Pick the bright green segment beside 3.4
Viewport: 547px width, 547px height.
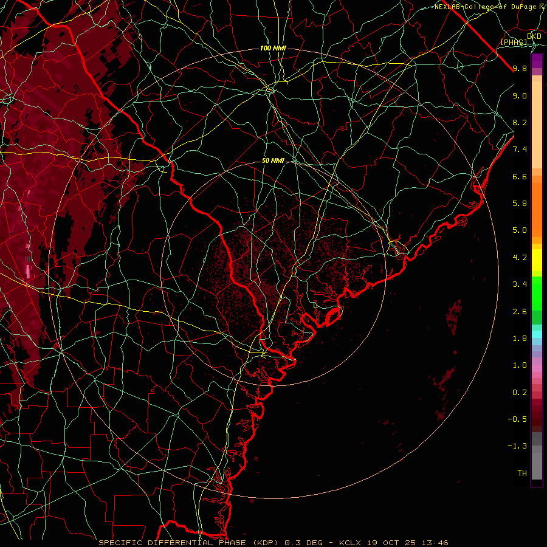pyautogui.click(x=537, y=293)
